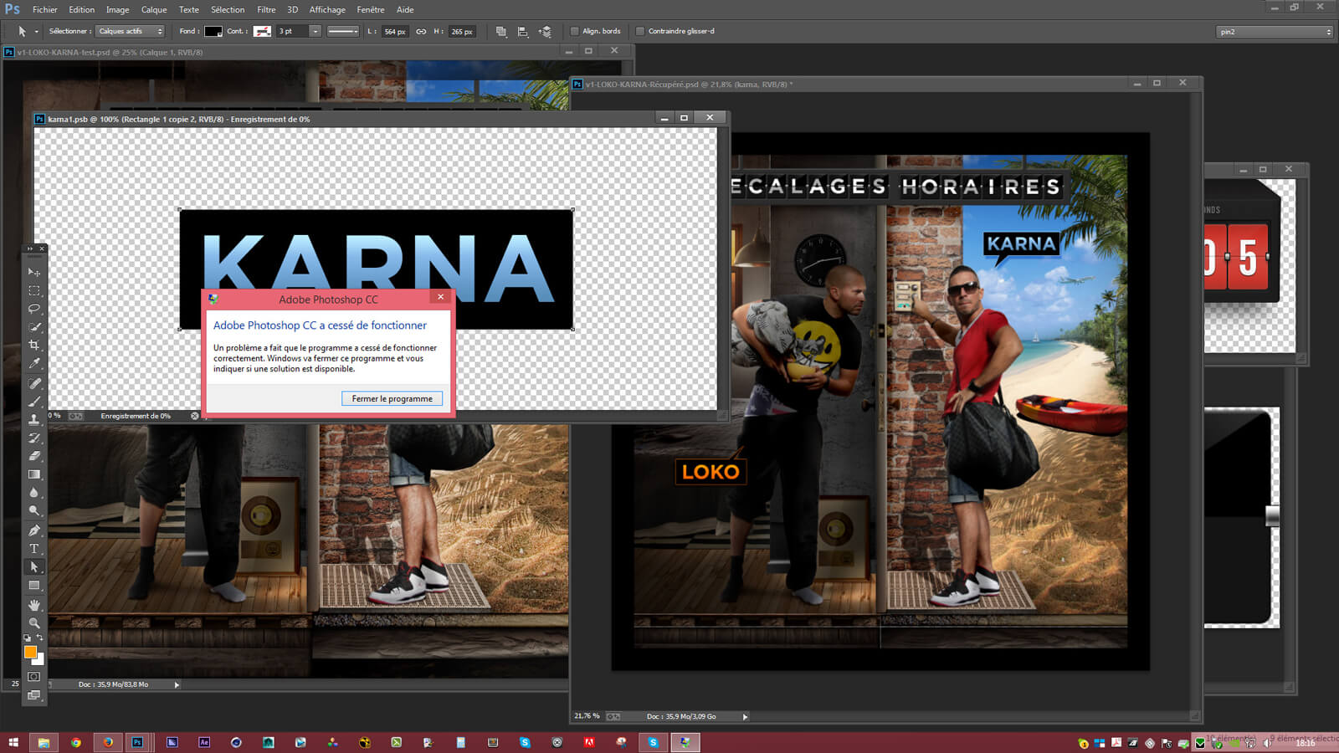Open After Effects from the taskbar
The height and width of the screenshot is (753, 1339).
click(x=204, y=742)
